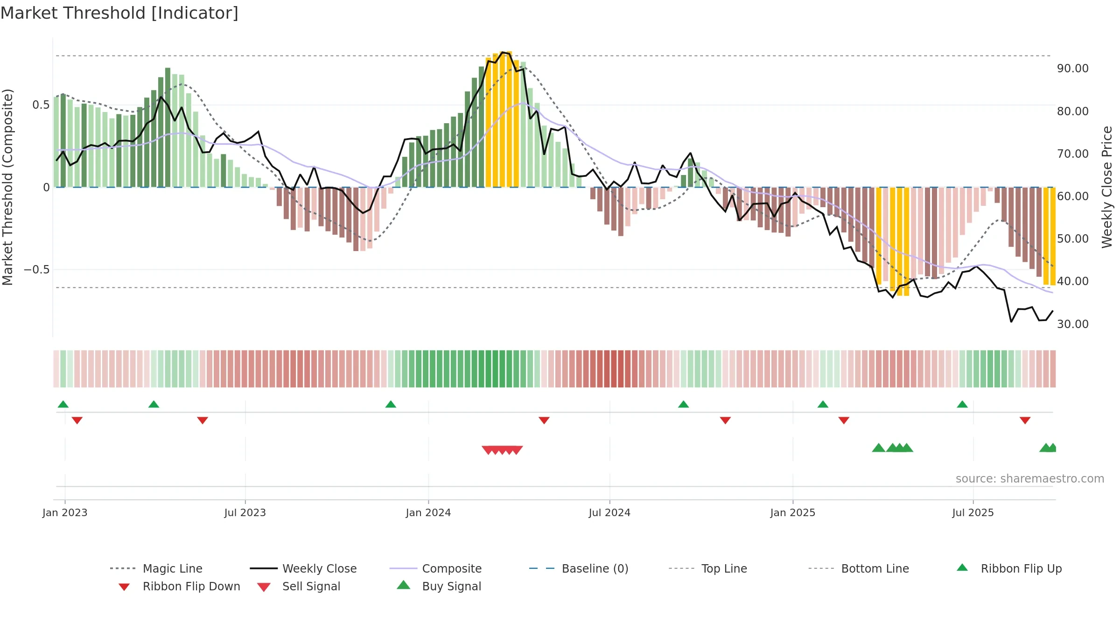The image size is (1120, 630).
Task: Click the Jul 2025 x-axis label
Action: [973, 513]
